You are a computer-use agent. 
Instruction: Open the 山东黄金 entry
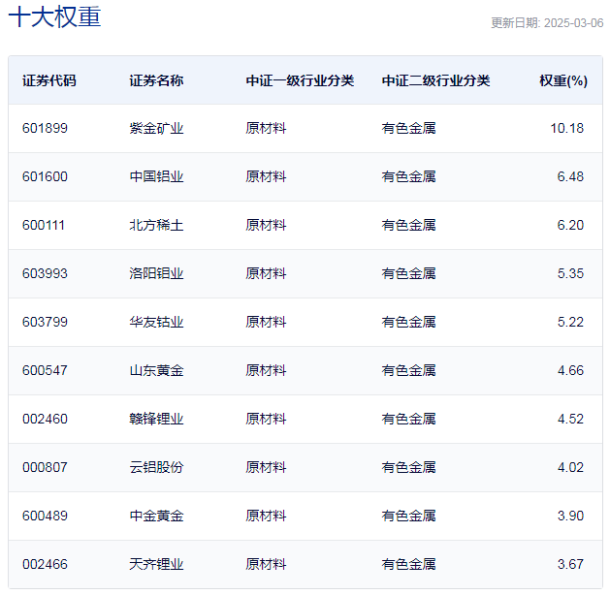[156, 370]
